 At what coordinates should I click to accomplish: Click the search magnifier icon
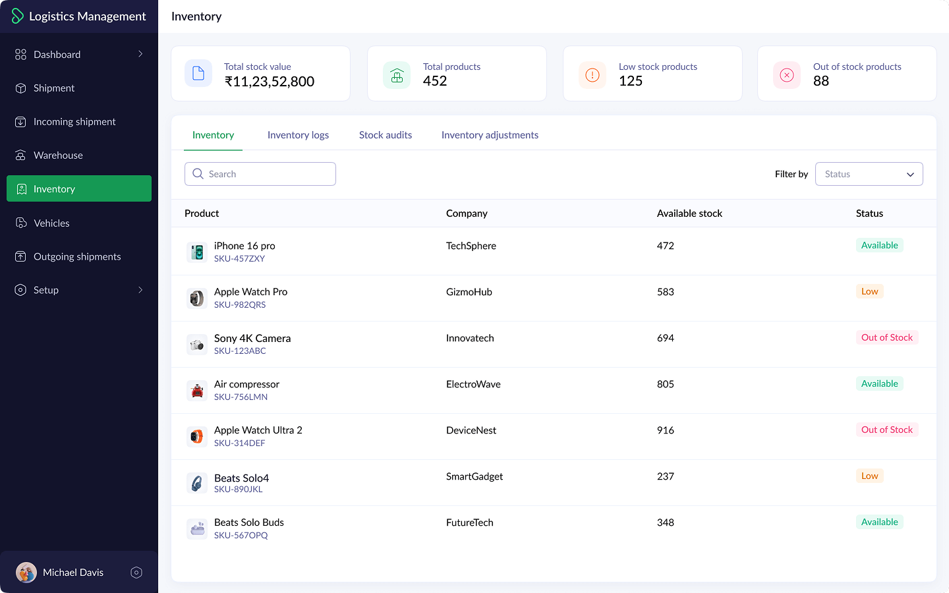pyautogui.click(x=198, y=174)
